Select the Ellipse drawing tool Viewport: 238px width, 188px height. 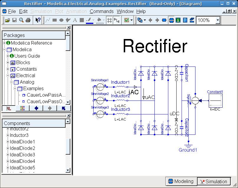(61, 20)
